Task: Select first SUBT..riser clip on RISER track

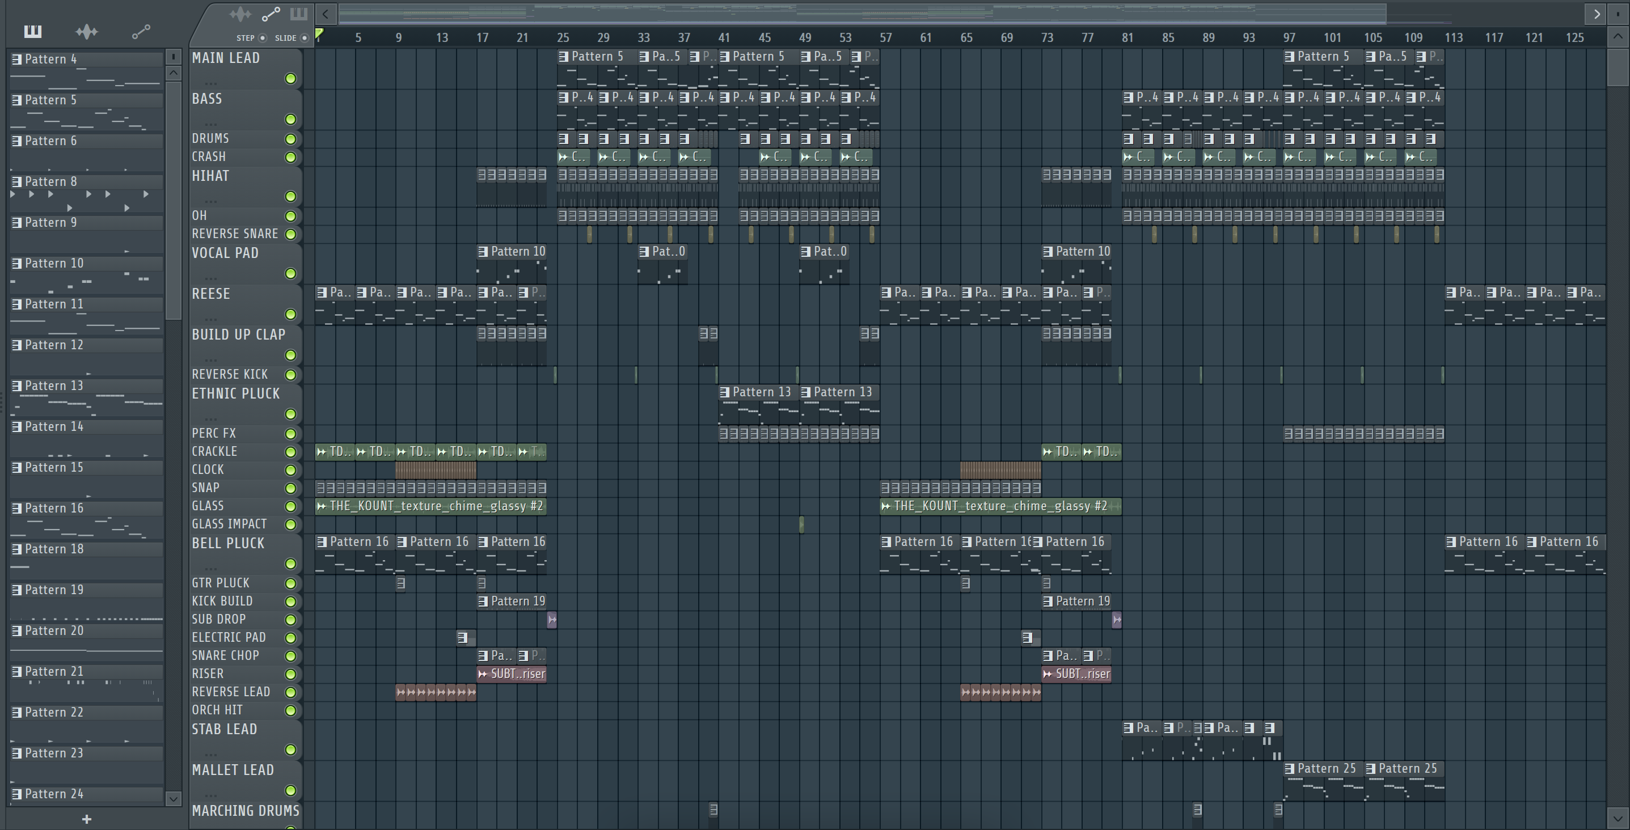Action: pyautogui.click(x=511, y=674)
